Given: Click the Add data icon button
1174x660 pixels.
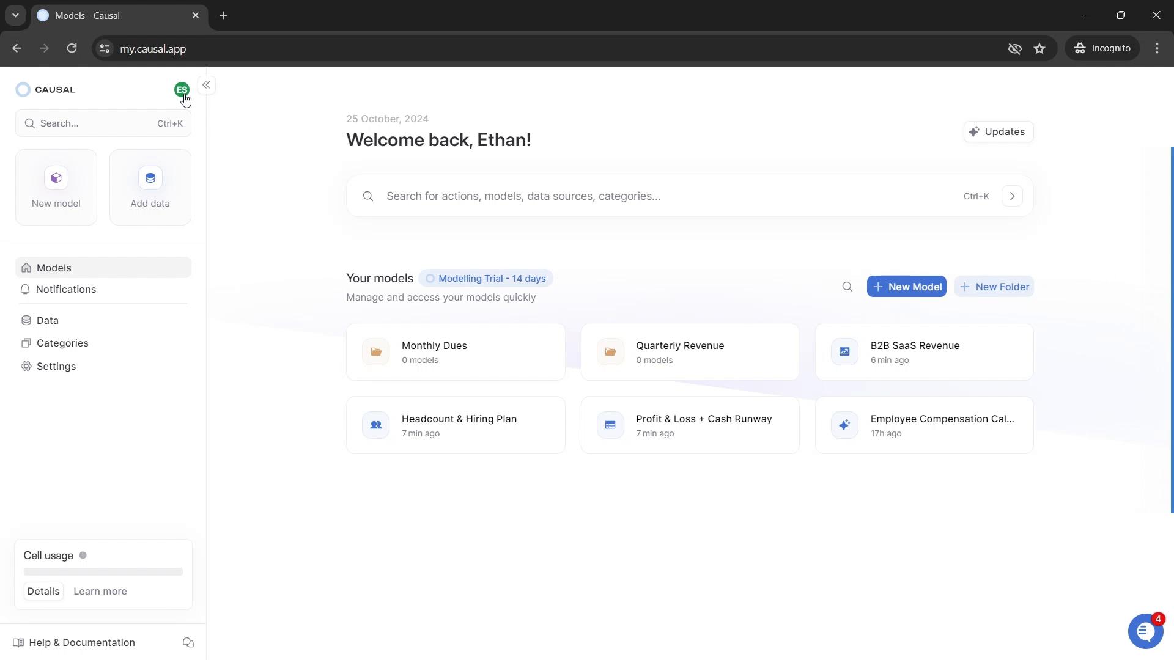Looking at the screenshot, I should 150,177.
